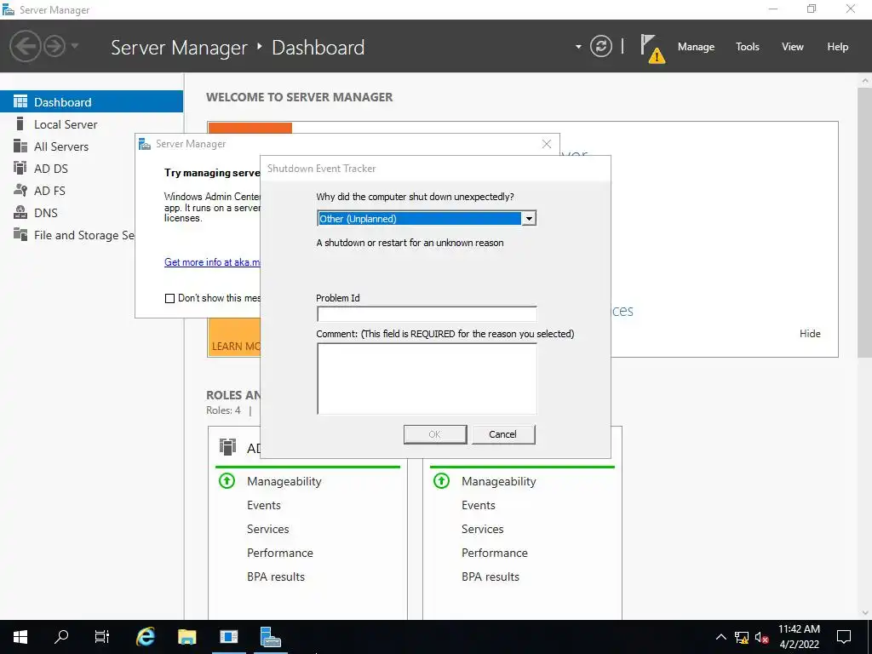This screenshot has height=654, width=872.
Task: Open the shutdown reason combo box
Action: point(427,219)
